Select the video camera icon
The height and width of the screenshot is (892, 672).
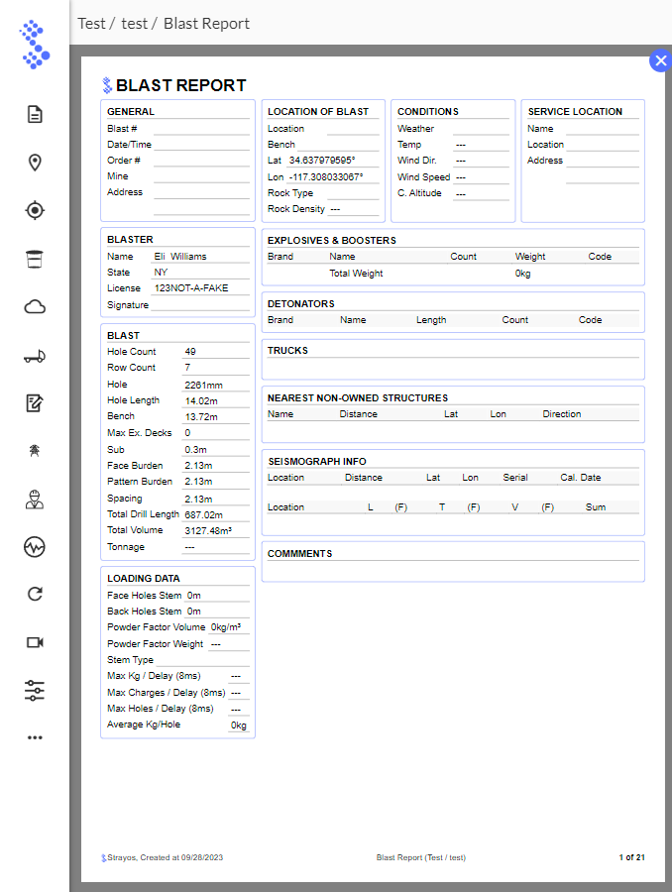[x=35, y=642]
